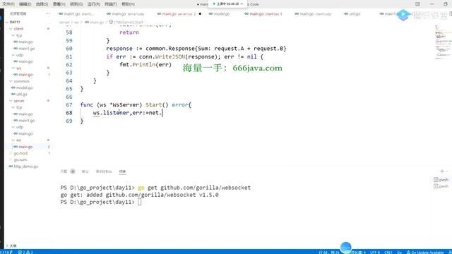The height and width of the screenshot is (254, 452).
Task: Click the CRLF line ending status item
Action: coord(388,252)
